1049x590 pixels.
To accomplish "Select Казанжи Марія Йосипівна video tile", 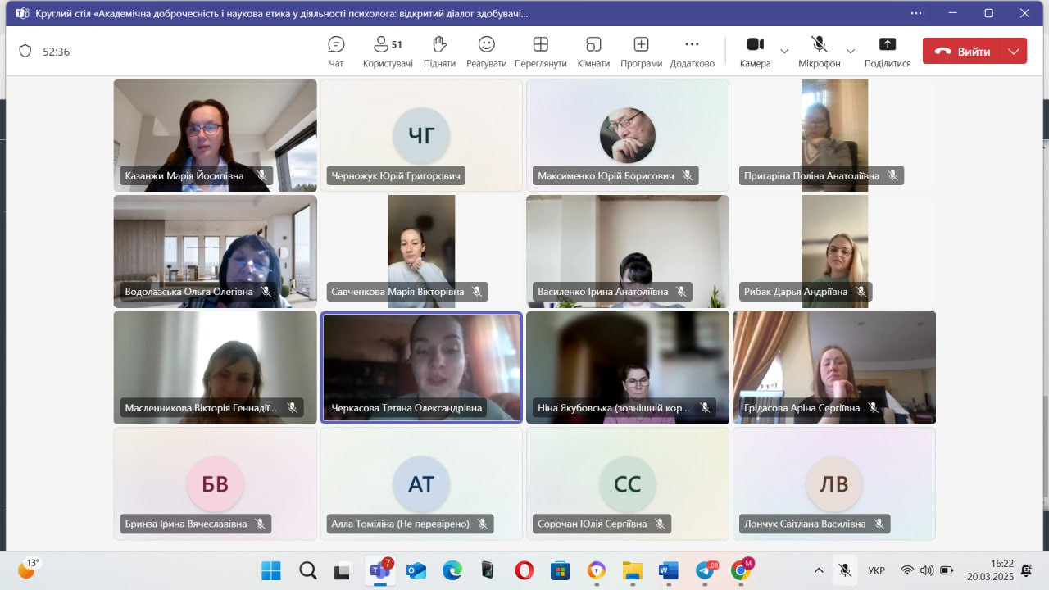I will [216, 135].
